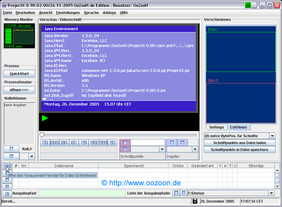This screenshot has height=207, width=282.
Task: Click the floppy disk icon in status bar
Action: click(x=195, y=201)
